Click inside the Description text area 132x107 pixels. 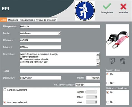point(58,59)
